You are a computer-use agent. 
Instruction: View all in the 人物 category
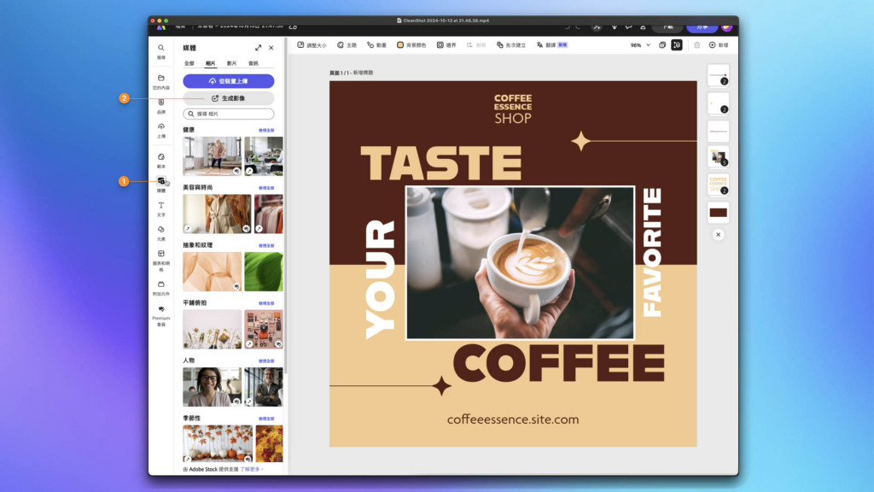266,361
